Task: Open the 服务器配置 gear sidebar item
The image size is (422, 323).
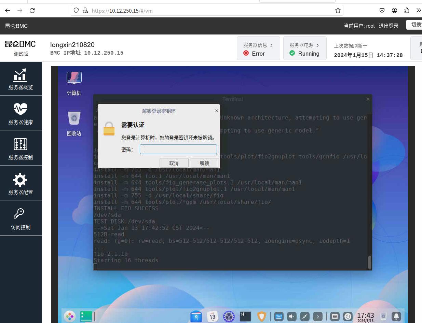Action: [x=21, y=184]
